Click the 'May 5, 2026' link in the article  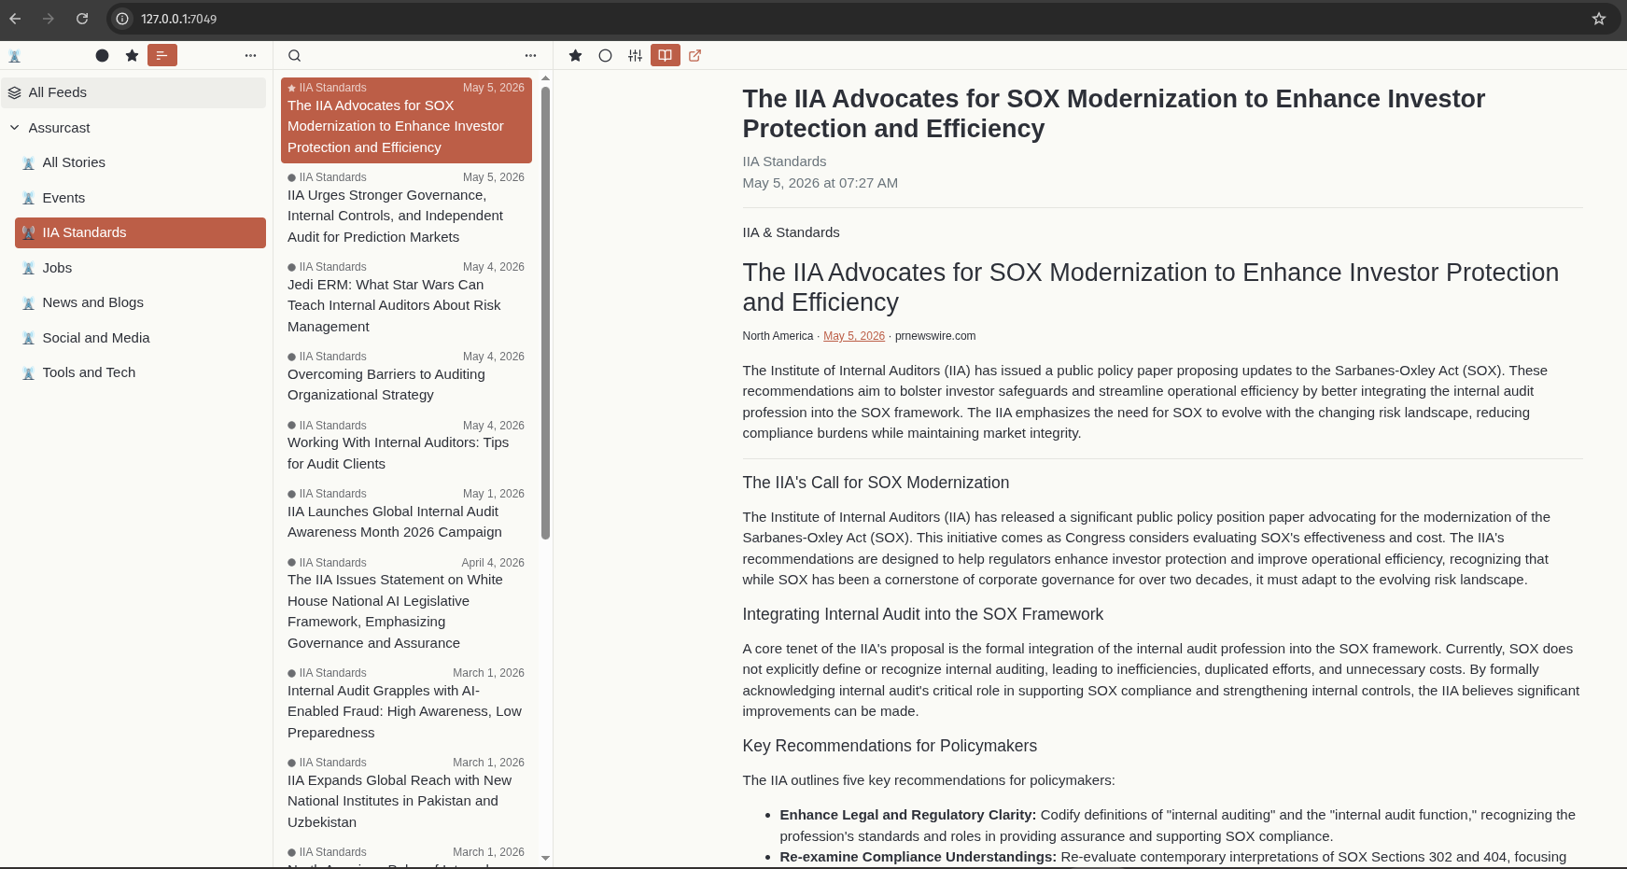[x=854, y=336]
